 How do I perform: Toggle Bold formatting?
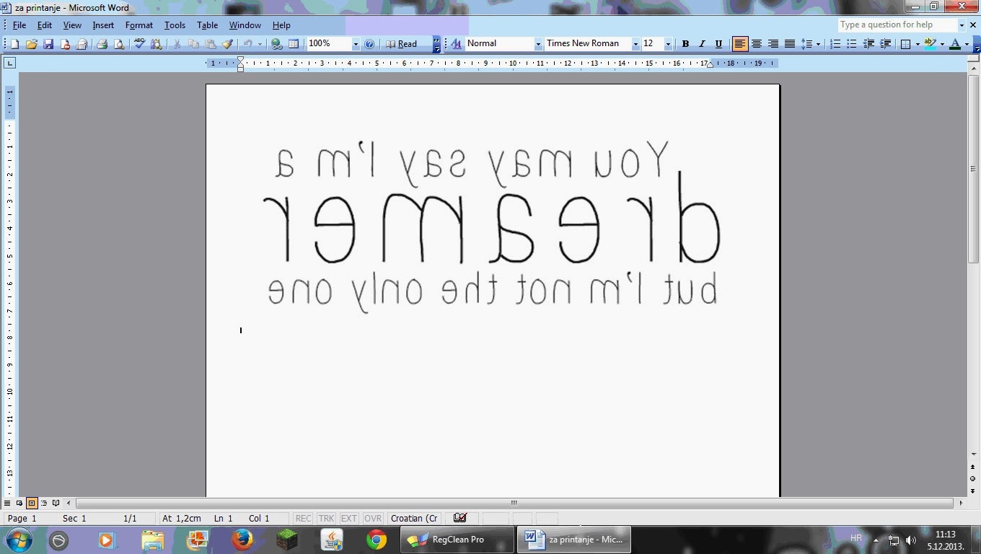pos(685,44)
